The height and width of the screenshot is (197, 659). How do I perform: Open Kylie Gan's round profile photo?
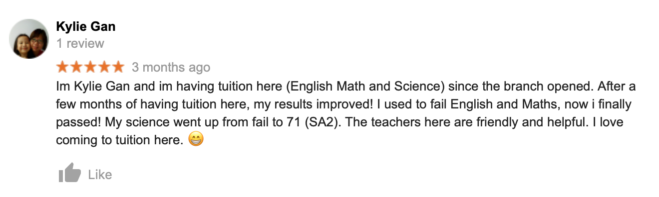(x=29, y=39)
